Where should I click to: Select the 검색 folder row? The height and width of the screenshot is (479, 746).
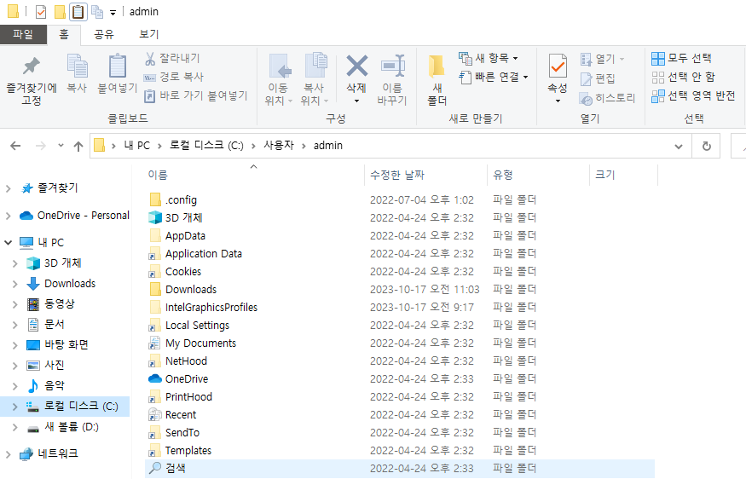[400, 469]
